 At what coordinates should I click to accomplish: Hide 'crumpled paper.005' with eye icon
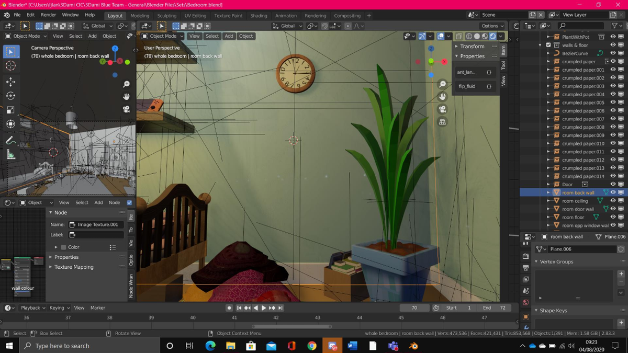pyautogui.click(x=613, y=103)
